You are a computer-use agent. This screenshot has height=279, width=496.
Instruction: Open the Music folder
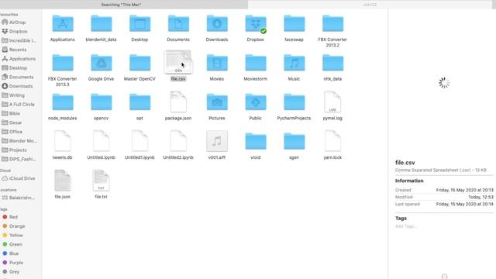[x=294, y=63]
